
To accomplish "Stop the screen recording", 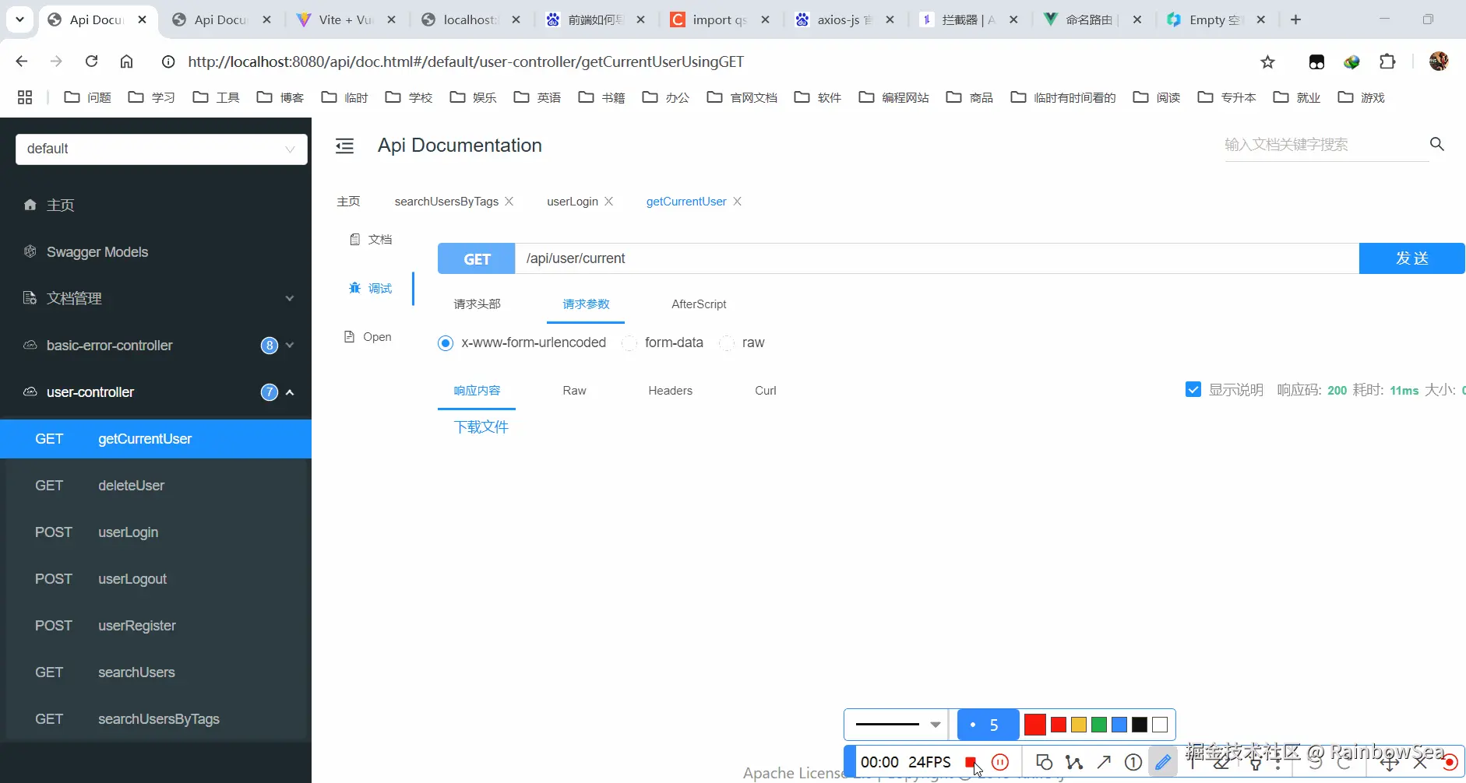I will coord(970,762).
